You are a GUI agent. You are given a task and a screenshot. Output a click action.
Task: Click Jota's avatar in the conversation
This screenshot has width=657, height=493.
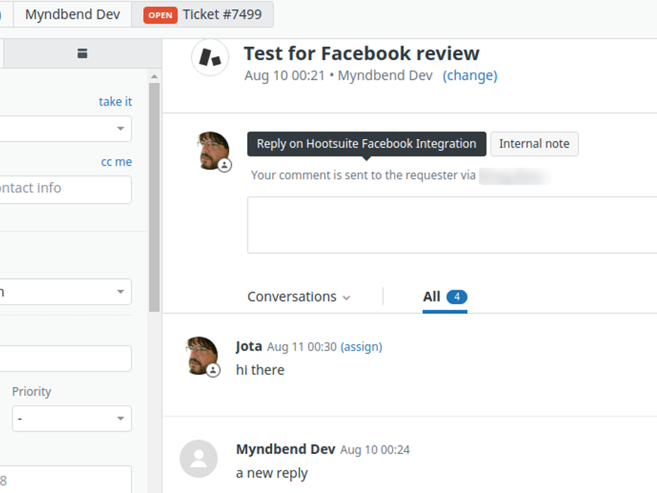(x=201, y=355)
